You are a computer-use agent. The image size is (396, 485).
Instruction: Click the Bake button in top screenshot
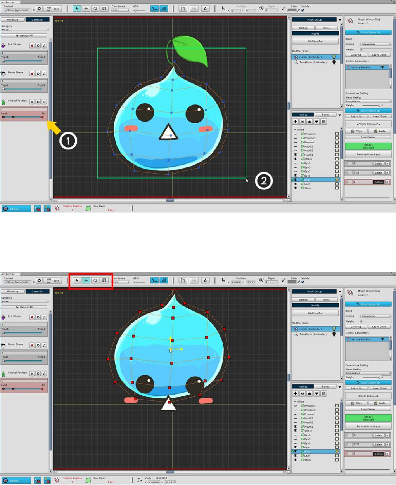pos(53,9)
